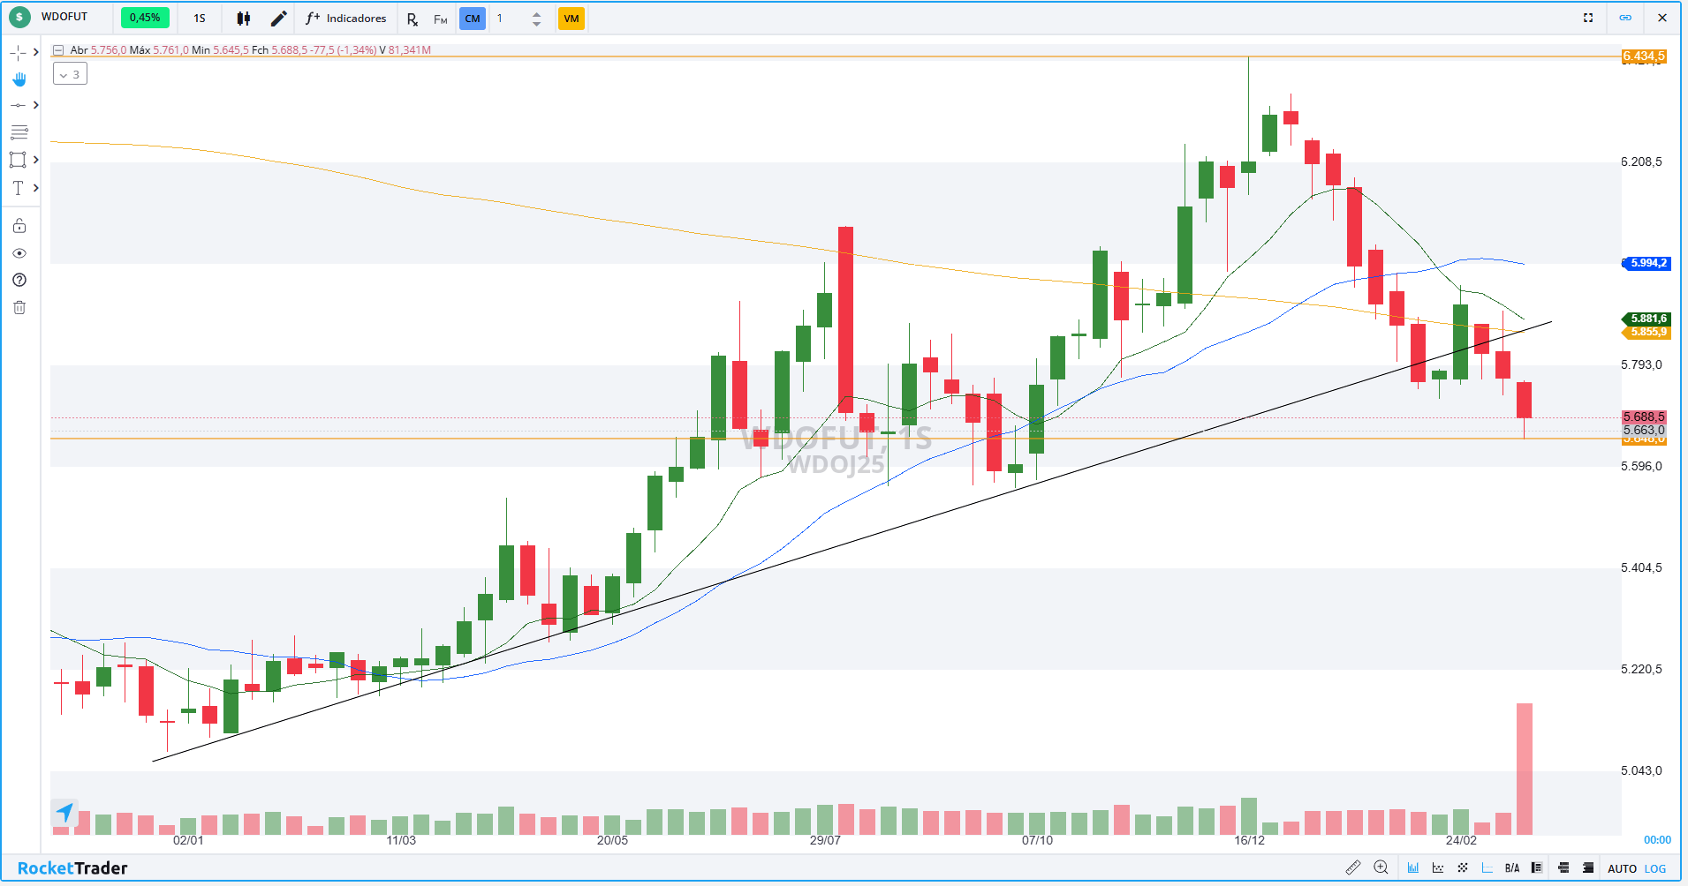
Task: Open the 1S timeframe selector
Action: click(200, 19)
